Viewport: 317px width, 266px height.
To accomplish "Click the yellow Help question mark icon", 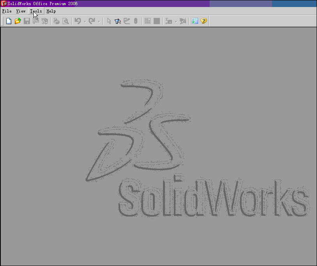I will pos(204,21).
